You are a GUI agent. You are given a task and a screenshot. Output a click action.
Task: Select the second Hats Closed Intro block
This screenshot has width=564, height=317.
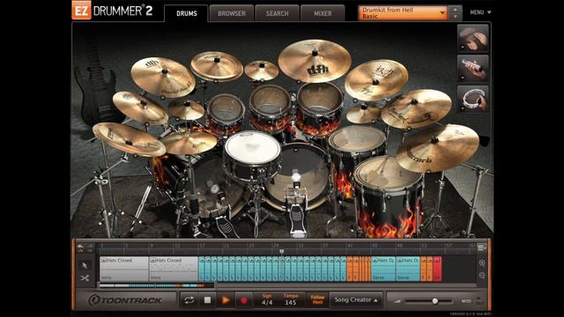pos(174,269)
